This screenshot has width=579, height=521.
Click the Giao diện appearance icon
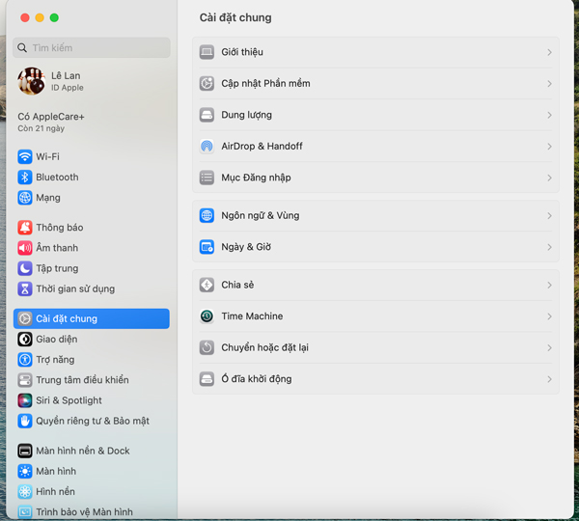tap(25, 339)
